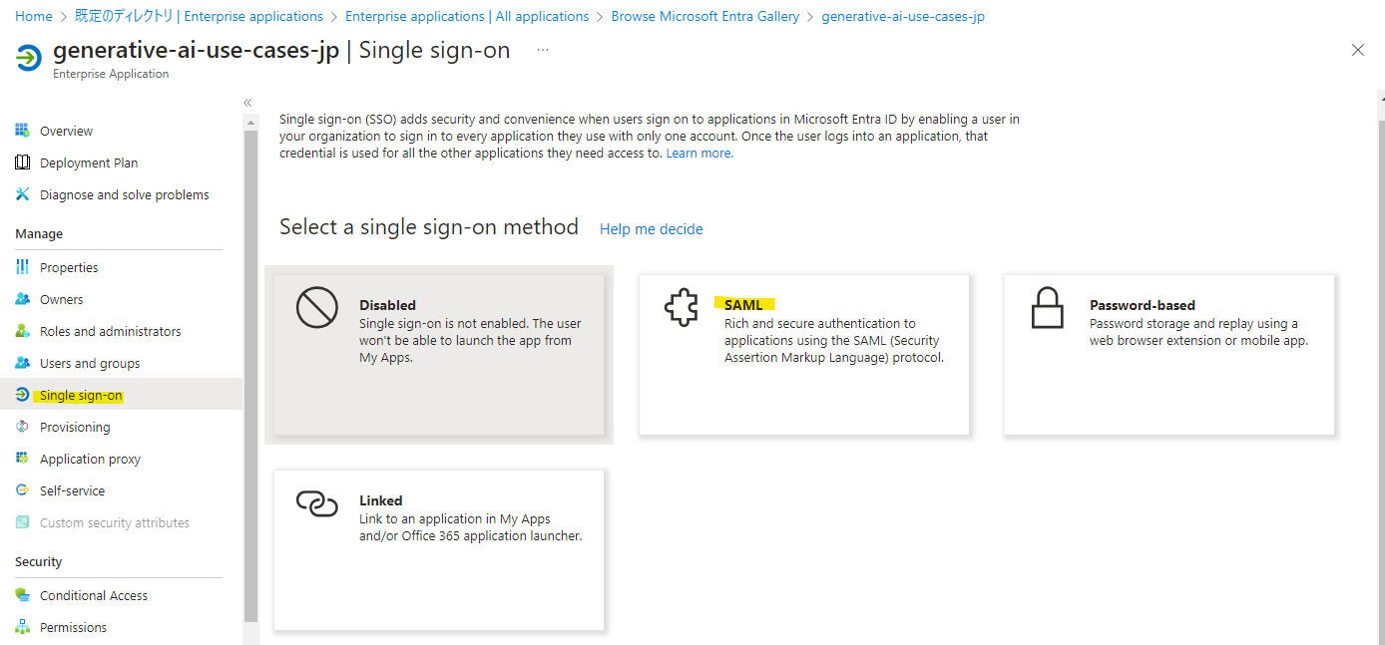
Task: Open Deployment Plan book icon
Action: click(23, 162)
